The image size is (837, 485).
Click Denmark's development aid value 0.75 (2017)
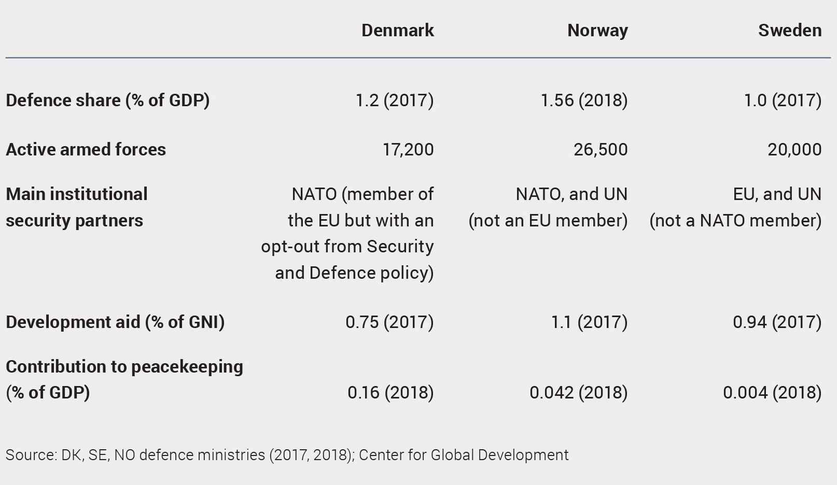[x=389, y=322]
